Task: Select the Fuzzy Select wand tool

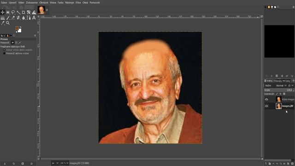Action: point(18,12)
